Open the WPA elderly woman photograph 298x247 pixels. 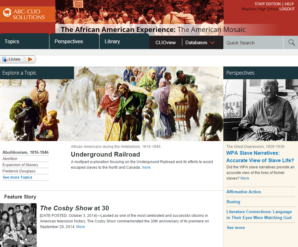click(261, 110)
